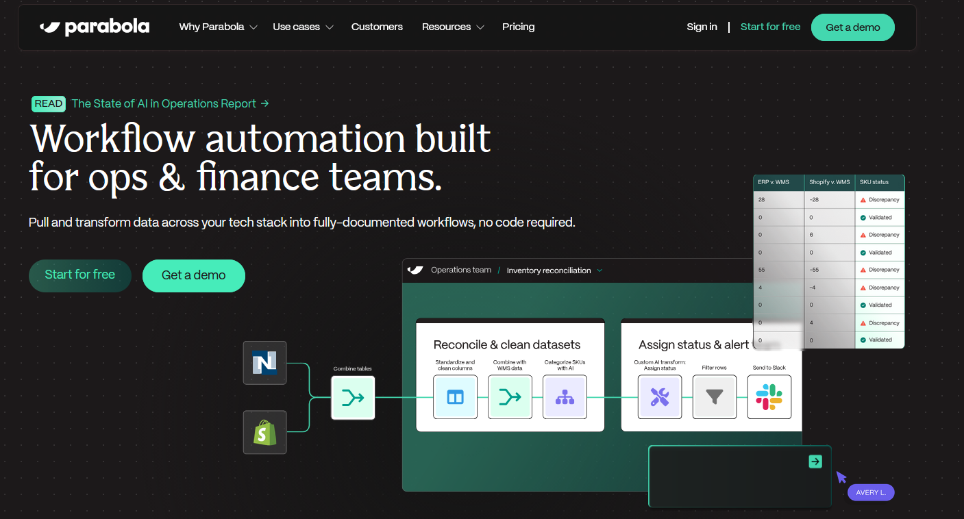Expand the Resources dropdown menu

[453, 27]
